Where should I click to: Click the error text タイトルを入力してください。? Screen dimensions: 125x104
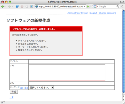pos(32,41)
